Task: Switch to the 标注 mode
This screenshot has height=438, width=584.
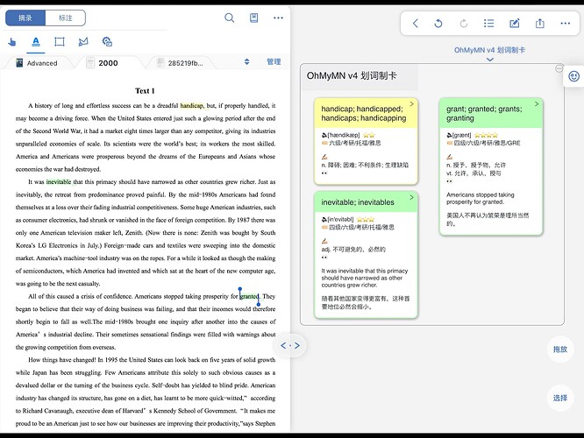Action: (x=65, y=18)
